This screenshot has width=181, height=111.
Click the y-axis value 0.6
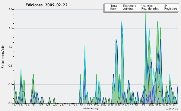11,66
